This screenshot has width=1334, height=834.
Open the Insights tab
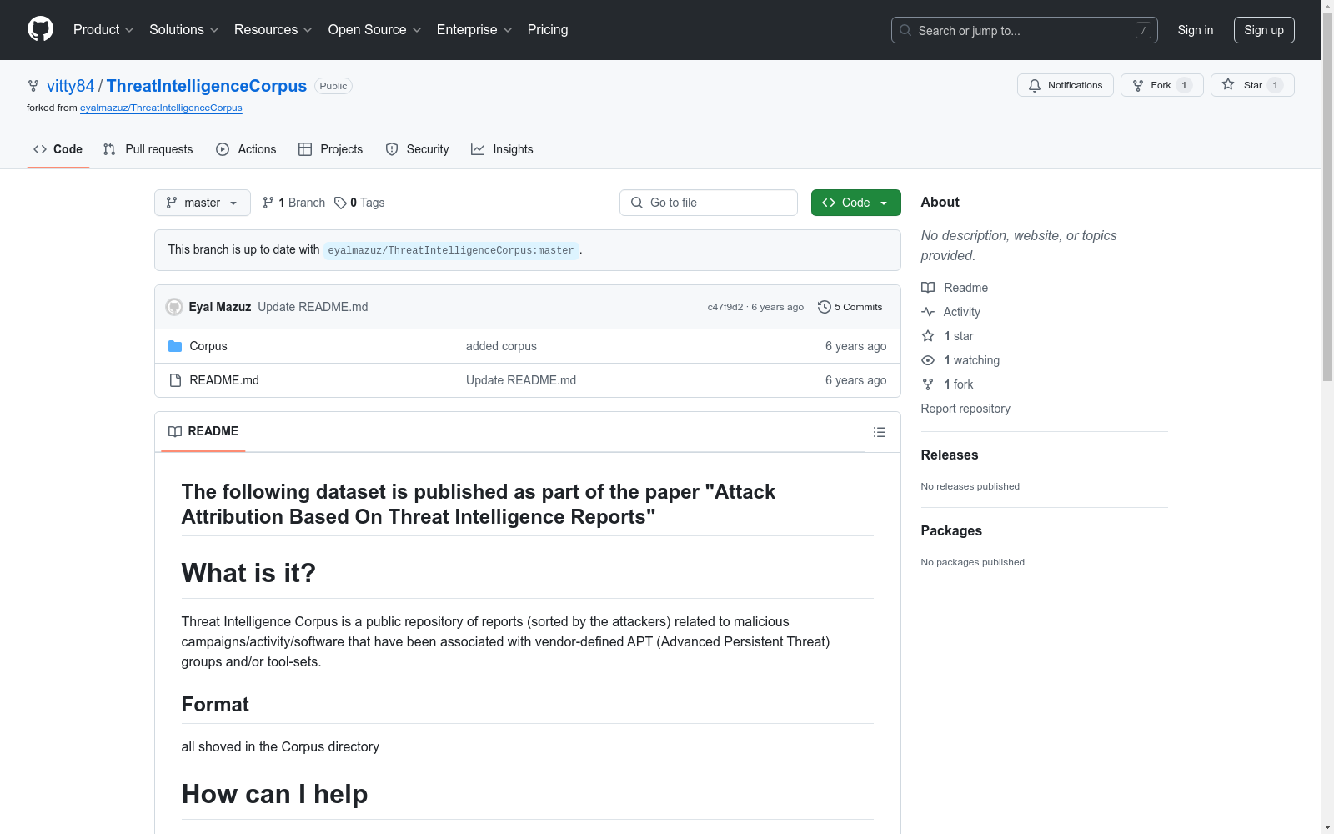point(502,149)
